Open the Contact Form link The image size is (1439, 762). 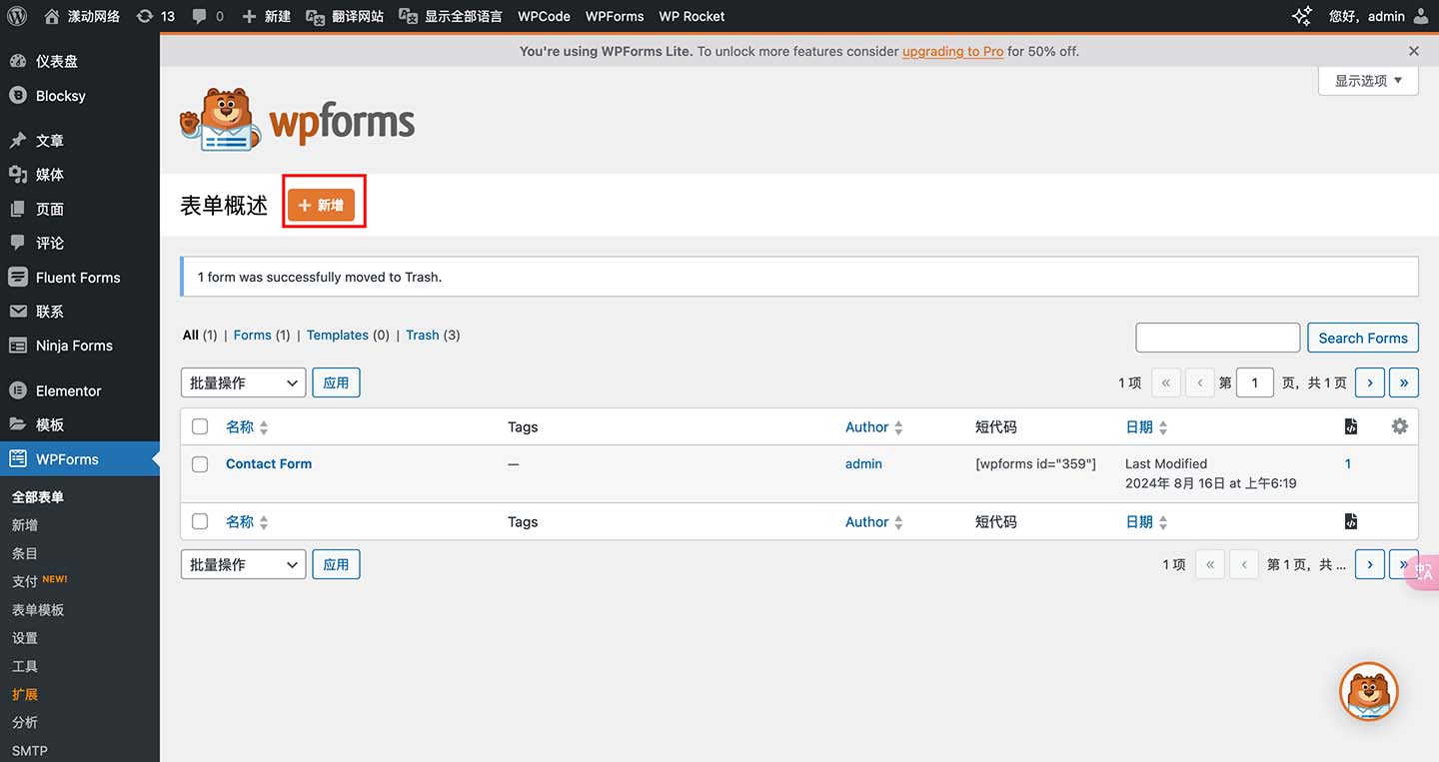point(269,463)
